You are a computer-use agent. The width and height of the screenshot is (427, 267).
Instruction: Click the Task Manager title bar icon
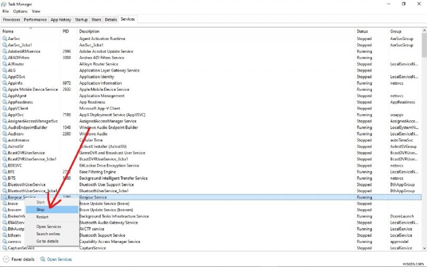point(4,4)
